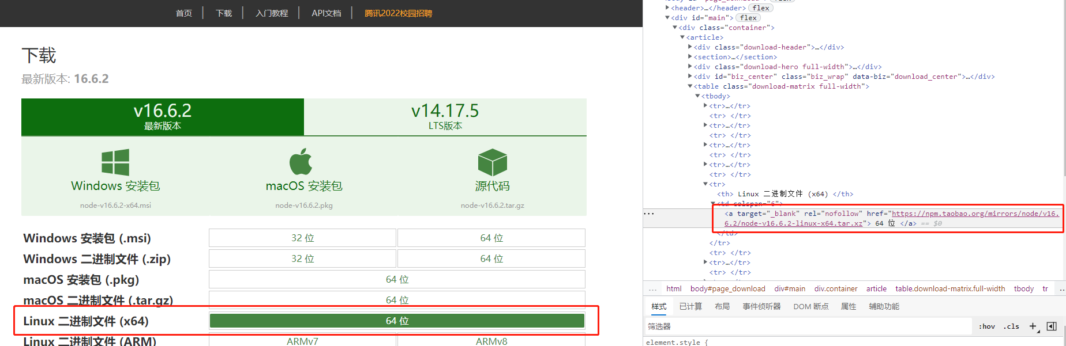Expand the header element node
This screenshot has width=1066, height=346.
tap(667, 8)
